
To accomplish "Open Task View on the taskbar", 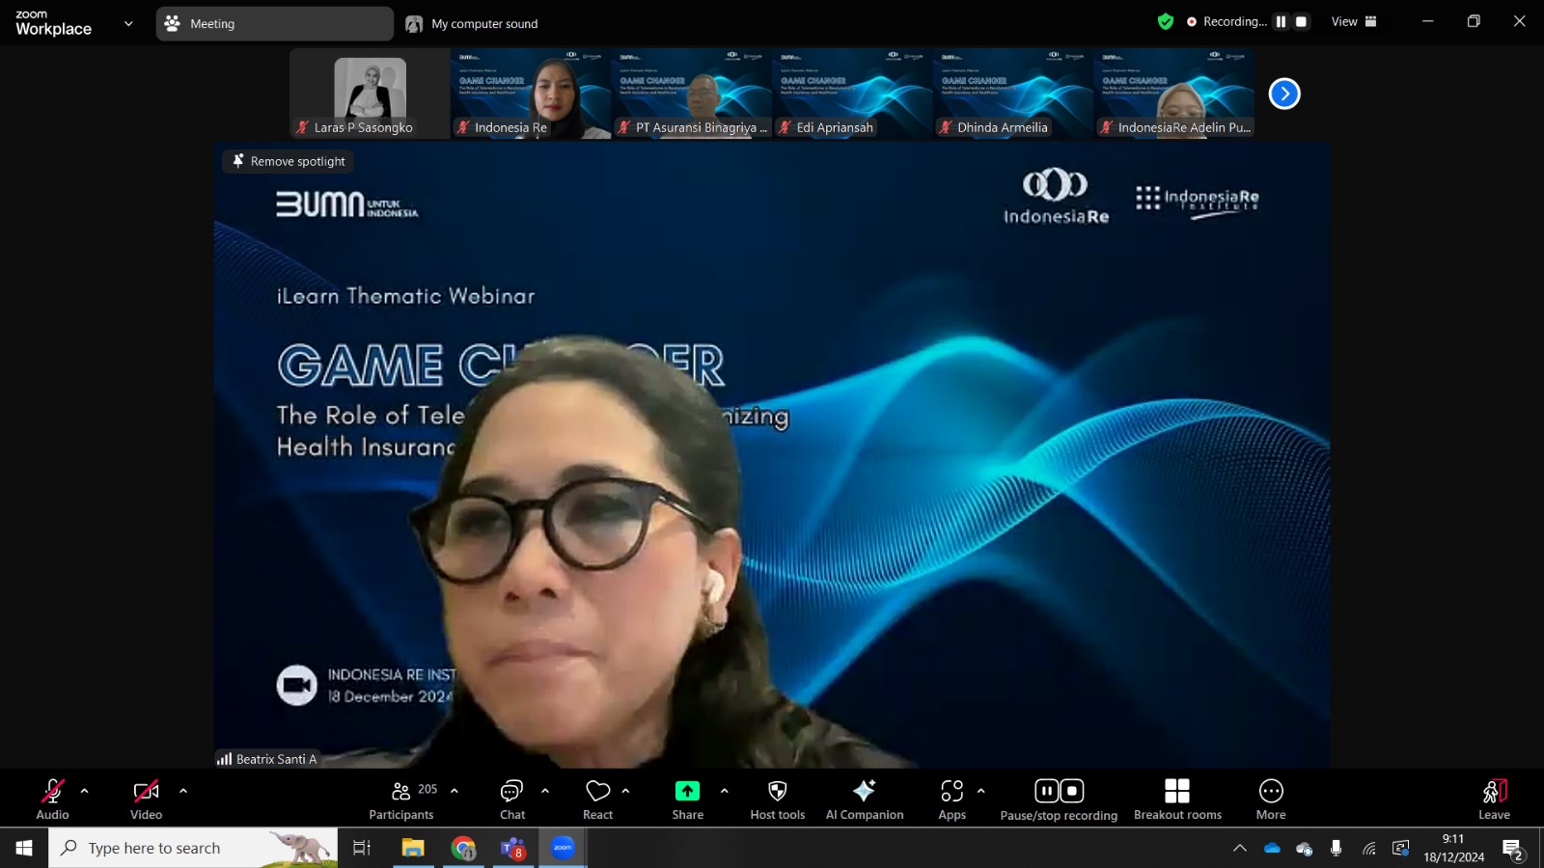I will click(x=362, y=848).
